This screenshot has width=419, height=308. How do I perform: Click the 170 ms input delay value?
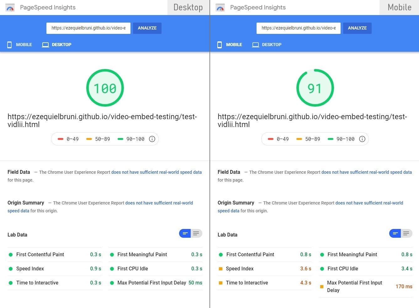(404, 286)
